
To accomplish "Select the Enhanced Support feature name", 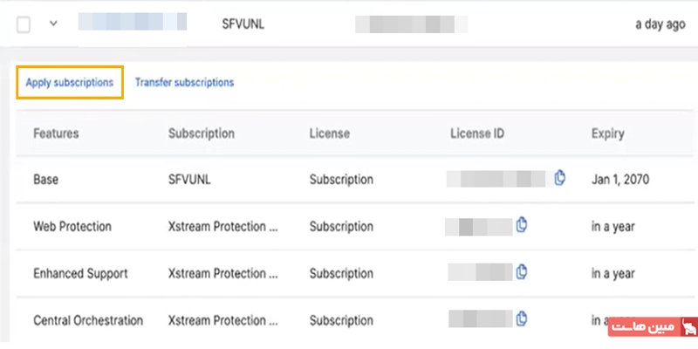I will 80,274.
